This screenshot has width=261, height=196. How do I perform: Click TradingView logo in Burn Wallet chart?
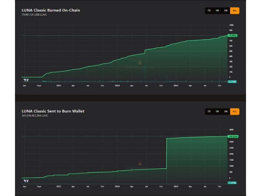(26, 181)
